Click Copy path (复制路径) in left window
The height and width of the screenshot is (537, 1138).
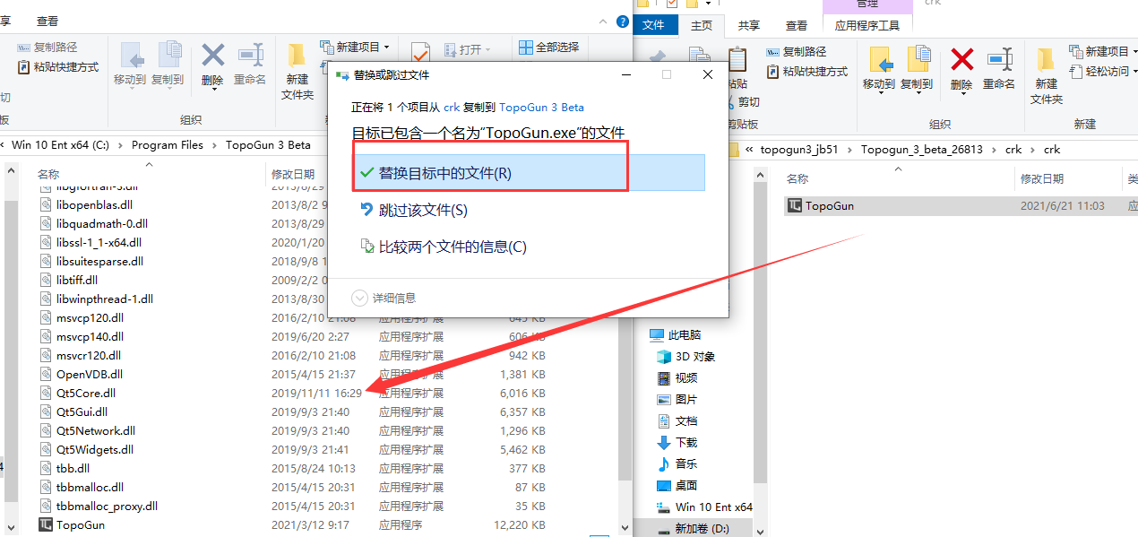pos(47,47)
